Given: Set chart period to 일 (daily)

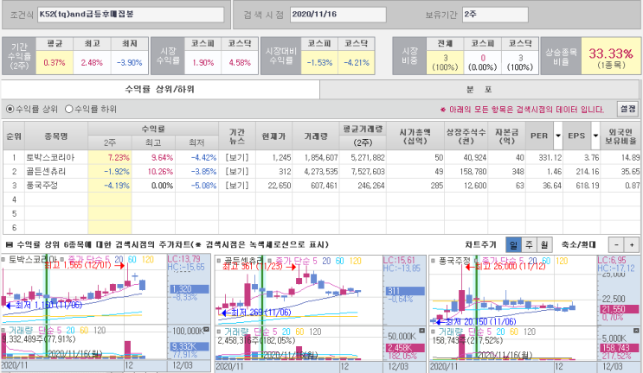Looking at the screenshot, I should pyautogui.click(x=513, y=244).
